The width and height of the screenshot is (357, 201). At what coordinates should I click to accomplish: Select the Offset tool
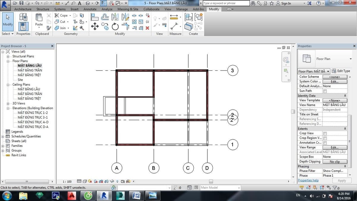pyautogui.click(x=105, y=17)
